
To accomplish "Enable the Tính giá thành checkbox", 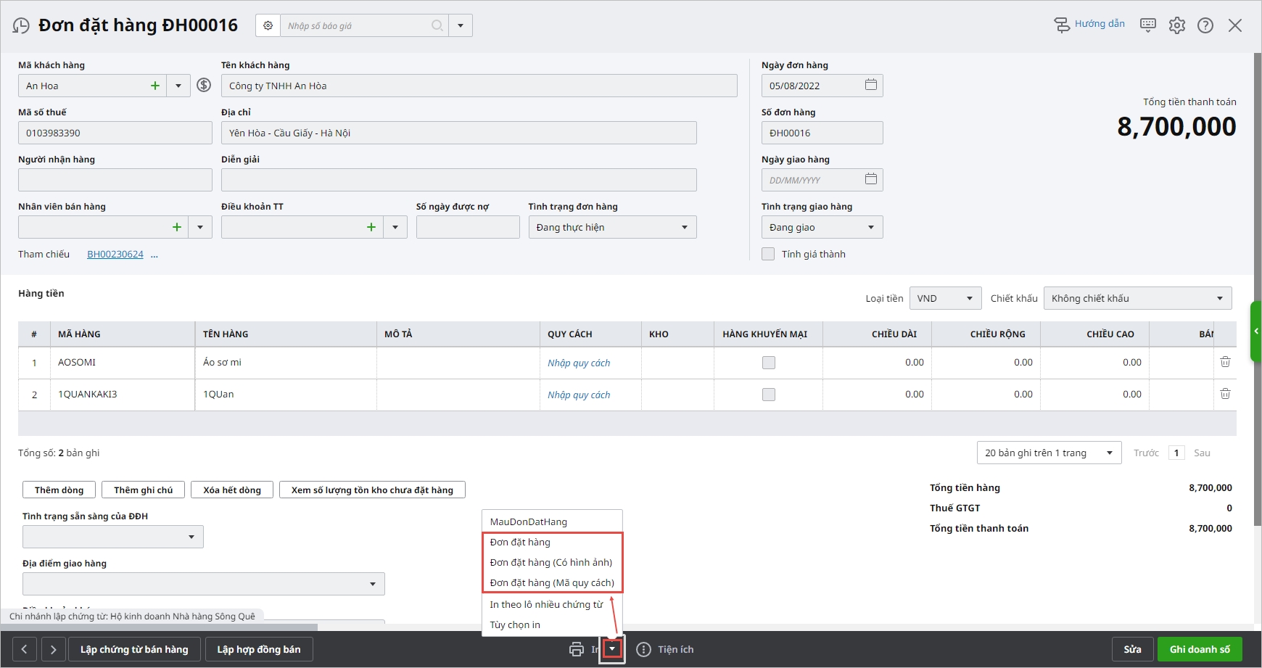I will tap(768, 254).
